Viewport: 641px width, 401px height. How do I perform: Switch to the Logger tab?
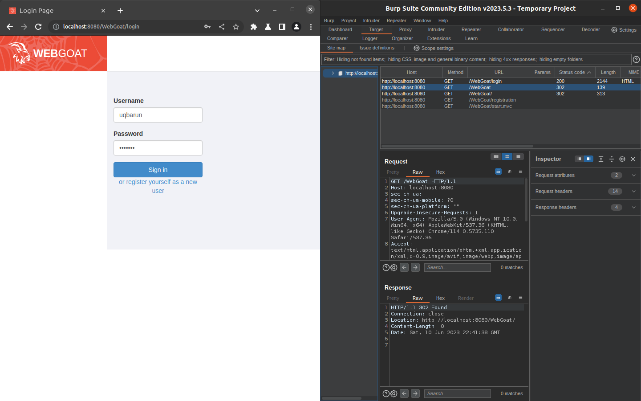pos(370,38)
